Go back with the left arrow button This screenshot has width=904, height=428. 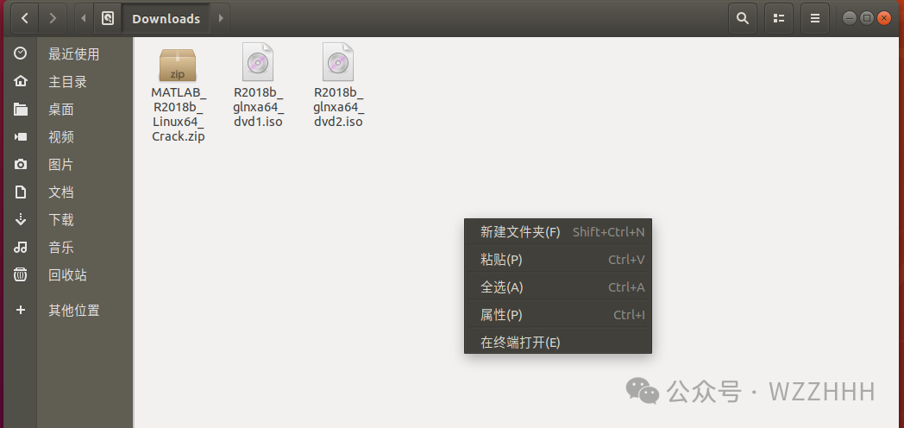25,18
